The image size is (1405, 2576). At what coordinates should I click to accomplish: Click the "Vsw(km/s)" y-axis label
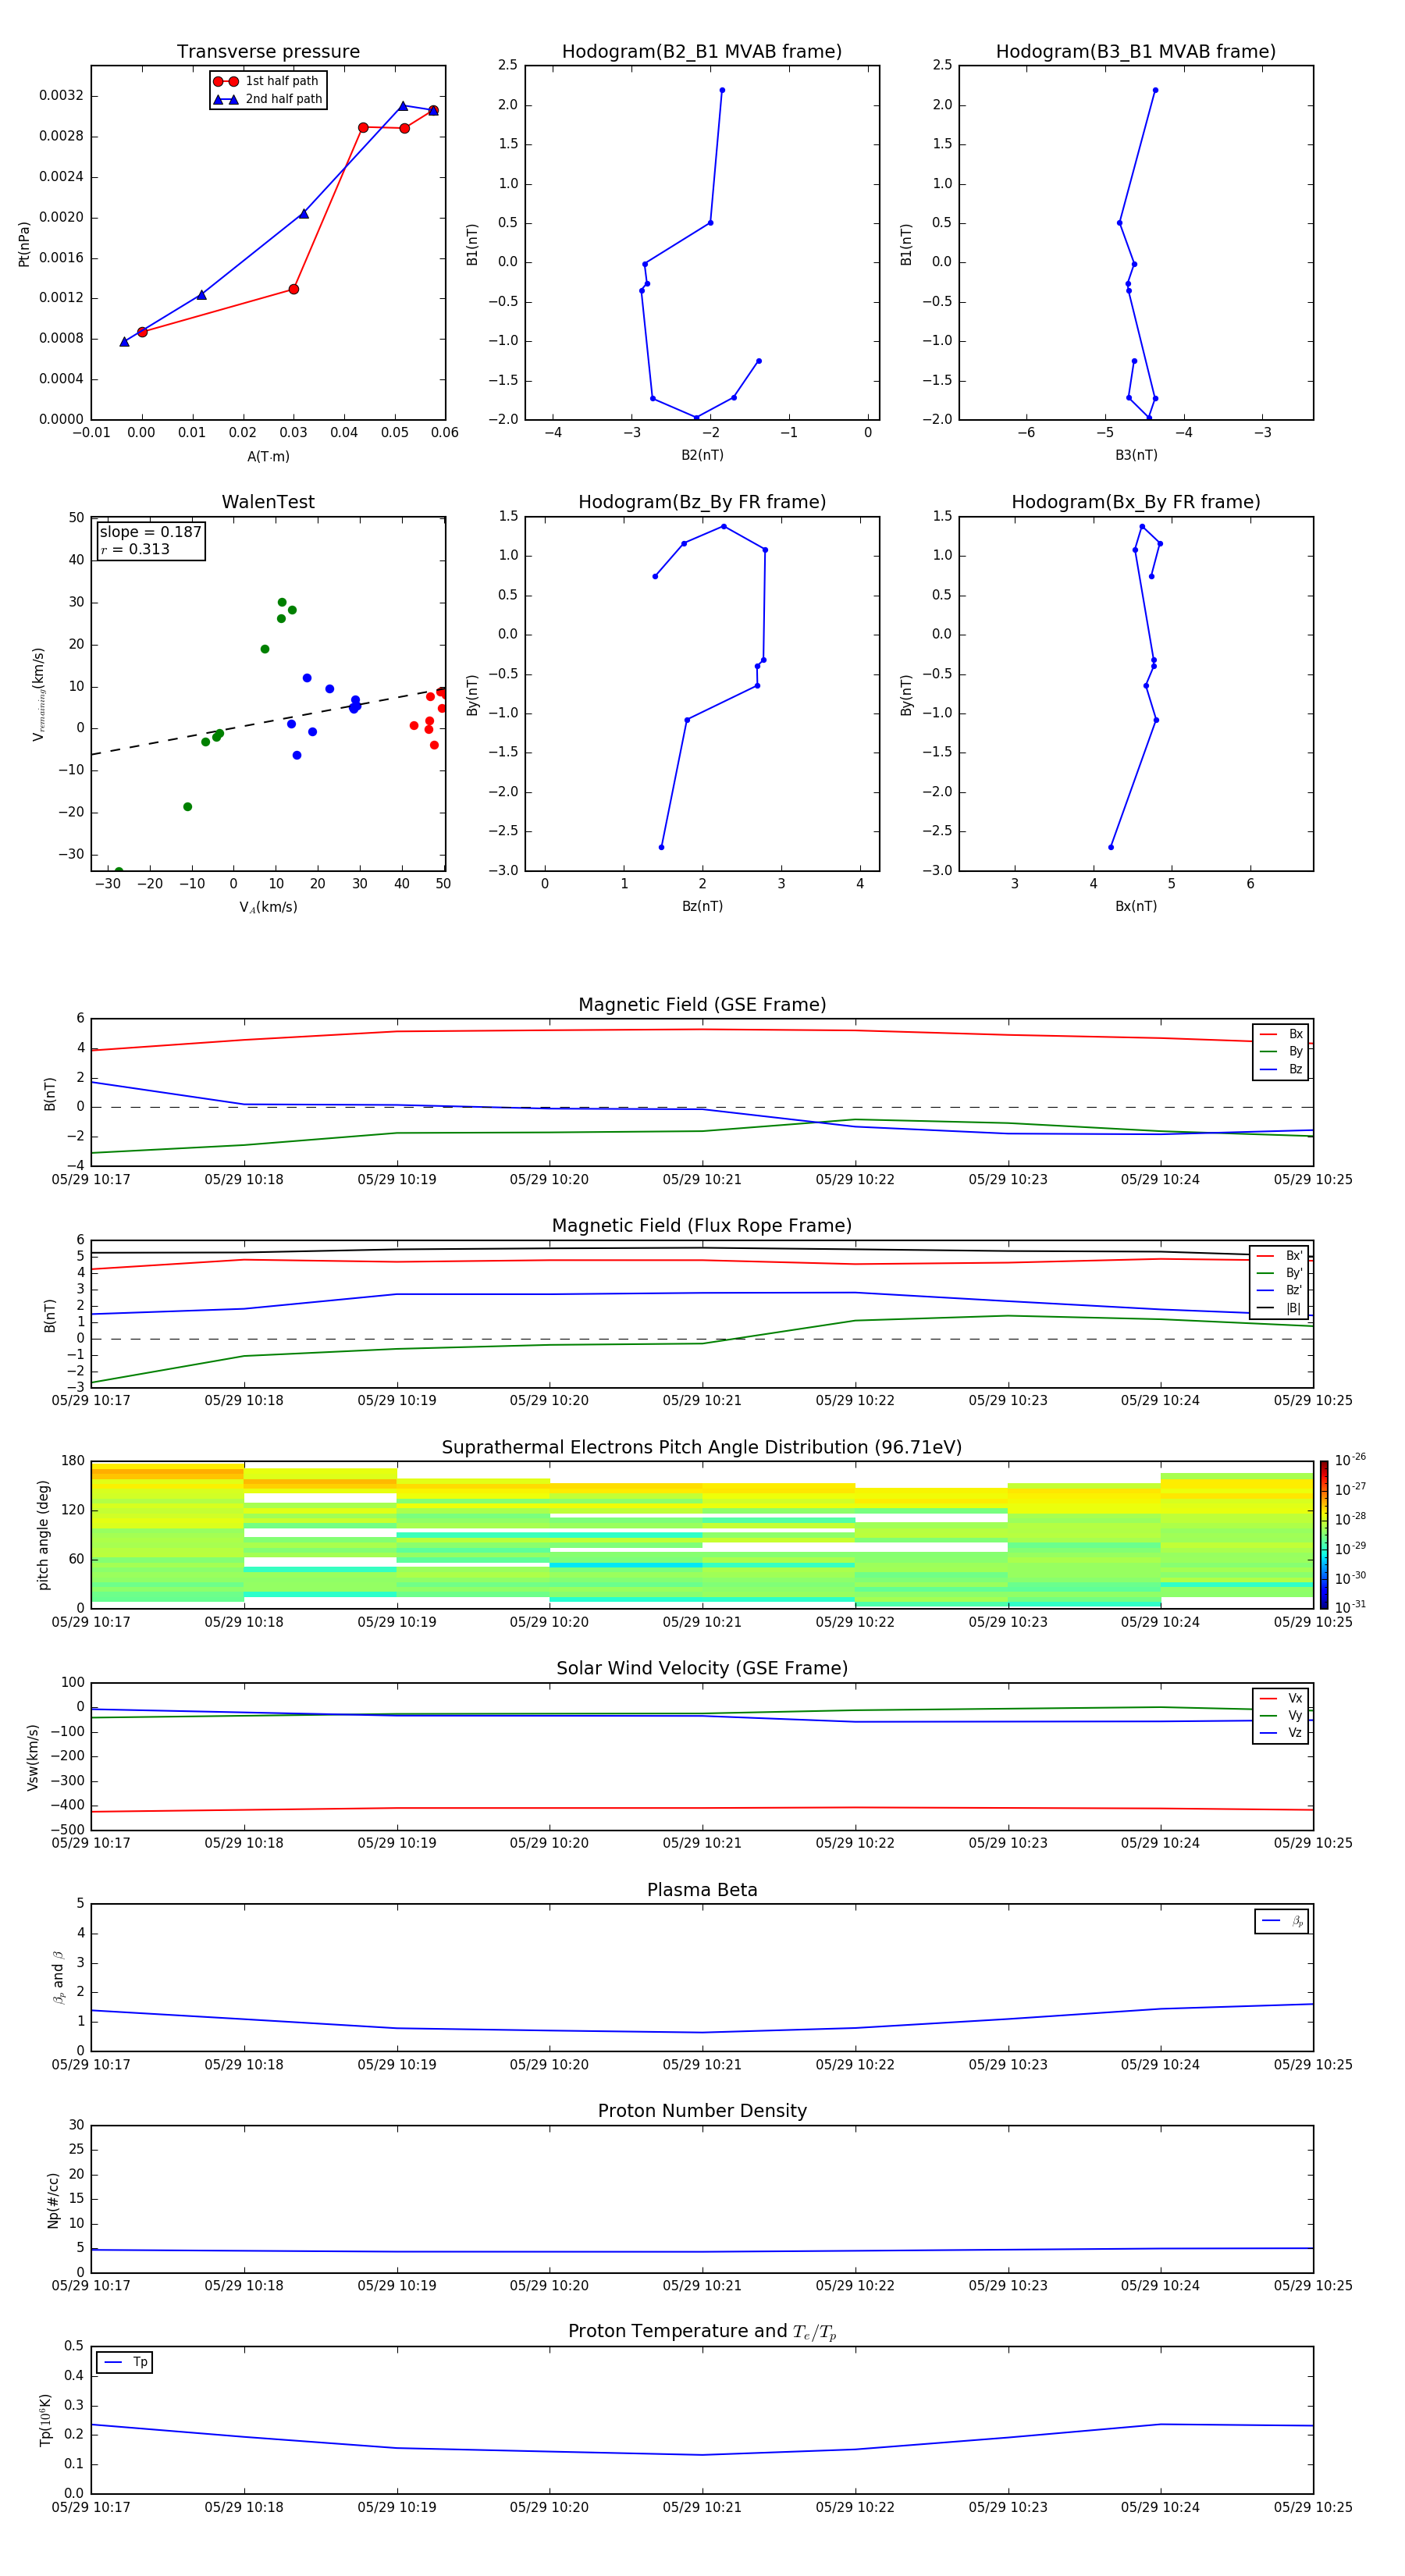pyautogui.click(x=32, y=1757)
